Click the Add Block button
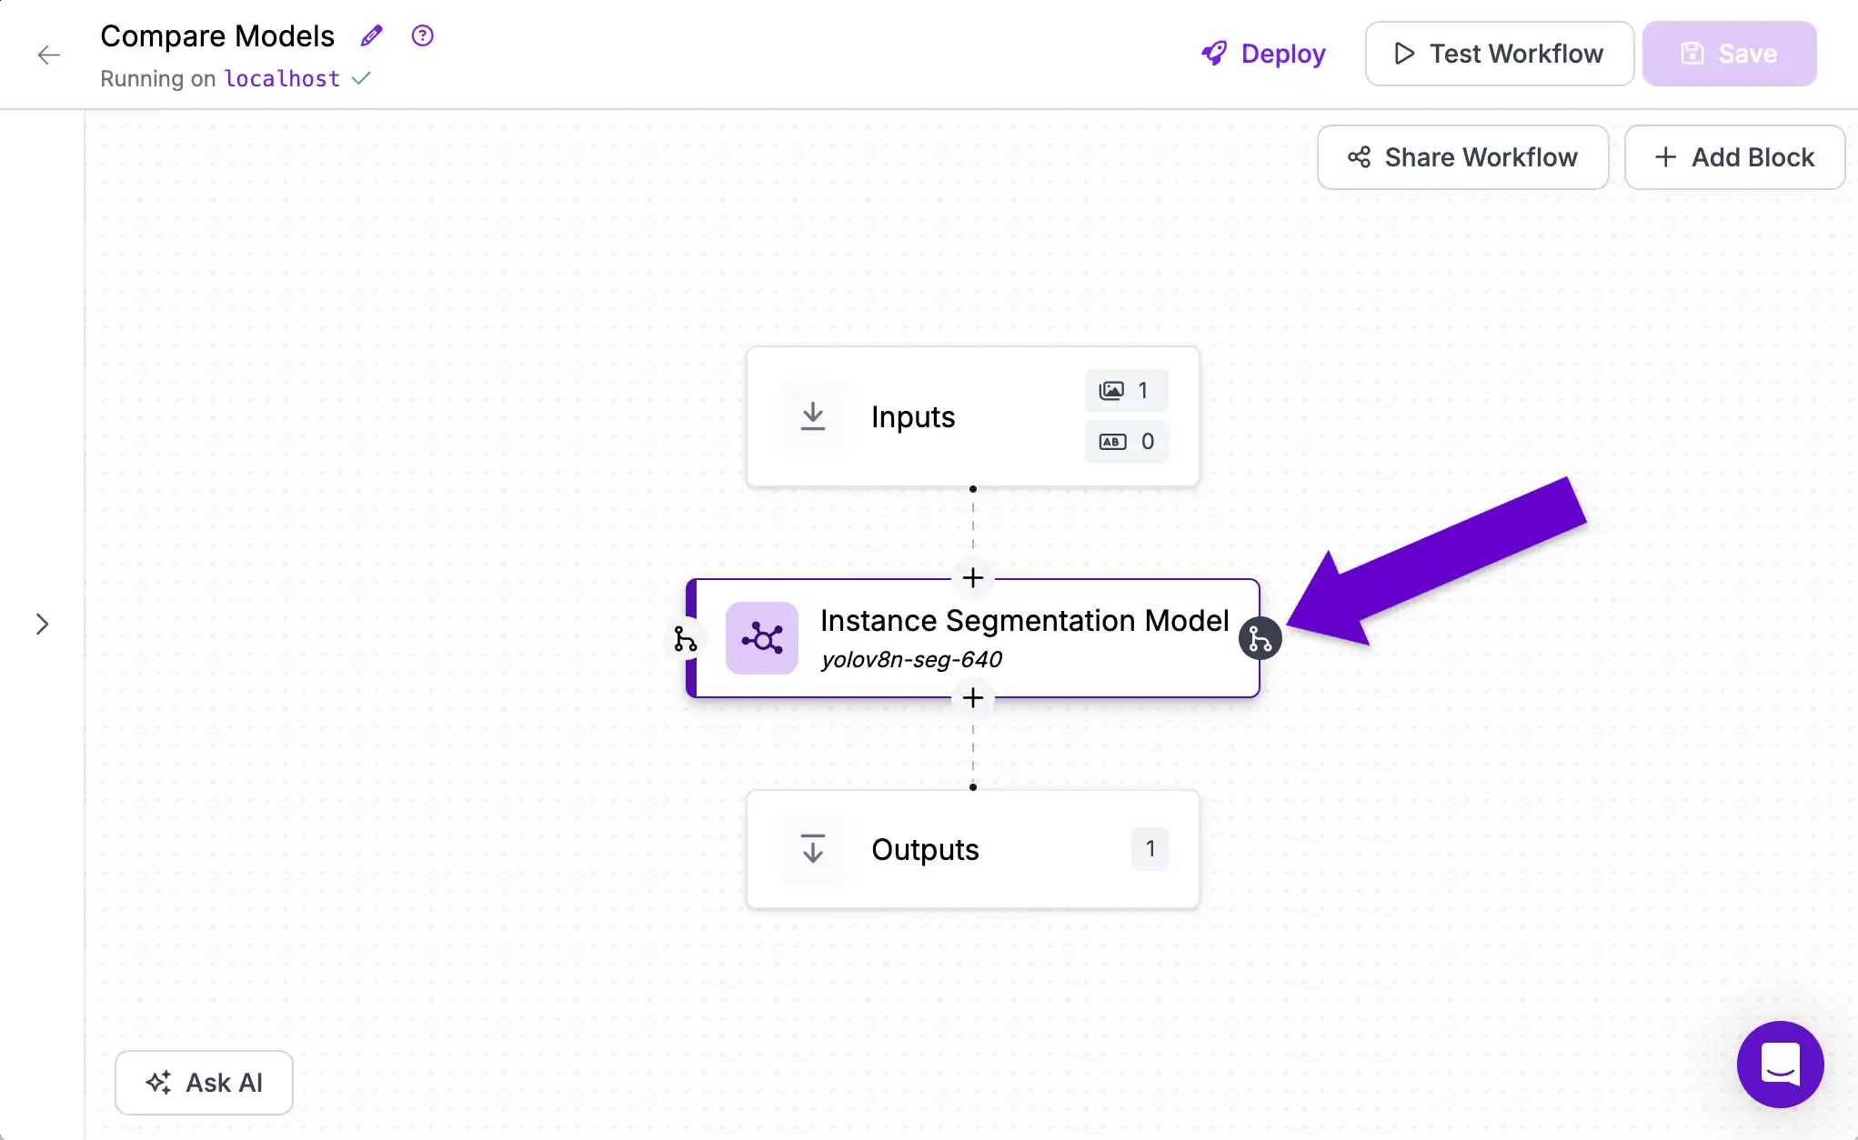 pyautogui.click(x=1734, y=157)
